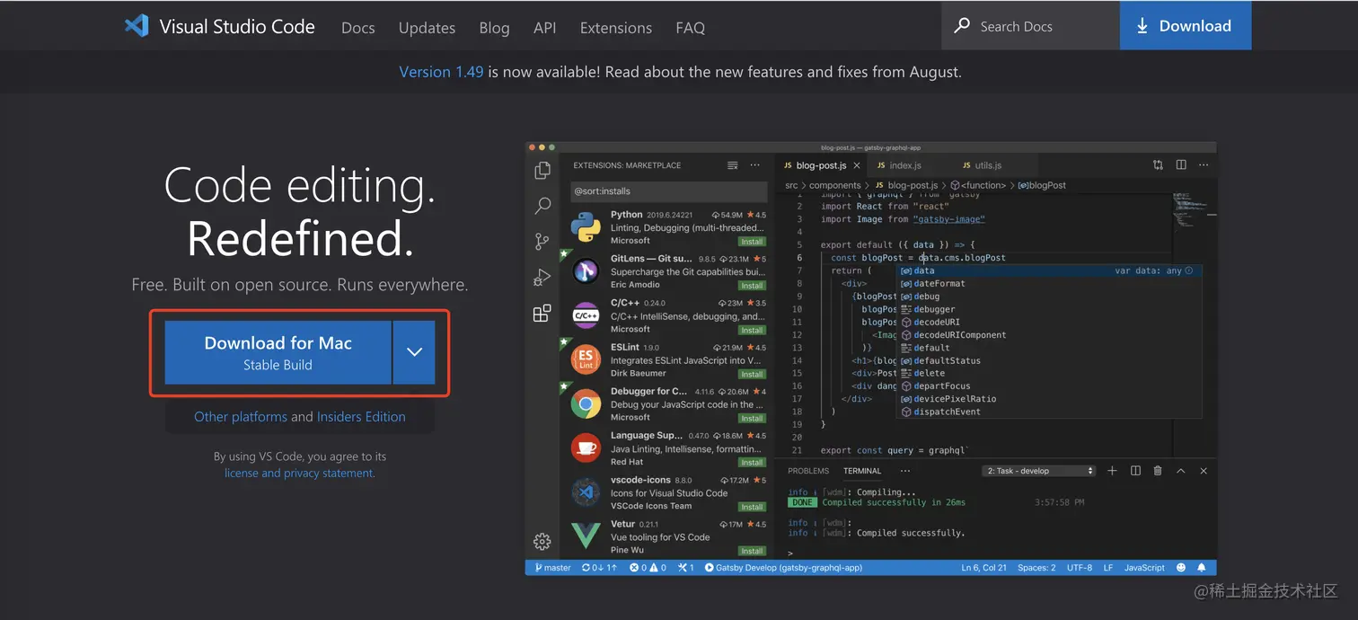Open the more actions ellipsis in the Marketplace header
This screenshot has width=1358, height=620.
(754, 165)
